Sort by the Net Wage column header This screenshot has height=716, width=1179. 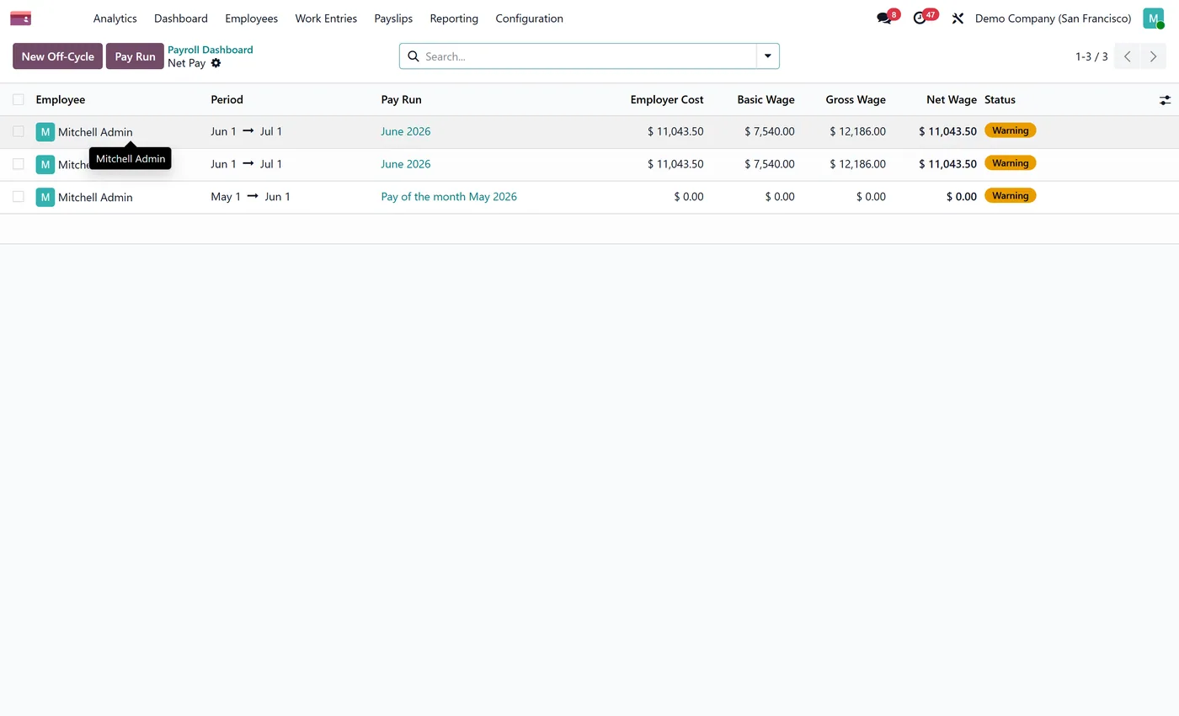click(952, 99)
